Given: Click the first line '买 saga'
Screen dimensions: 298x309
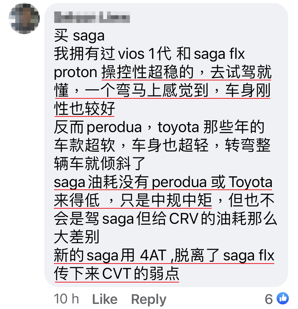Looking at the screenshot, I should click(79, 36).
